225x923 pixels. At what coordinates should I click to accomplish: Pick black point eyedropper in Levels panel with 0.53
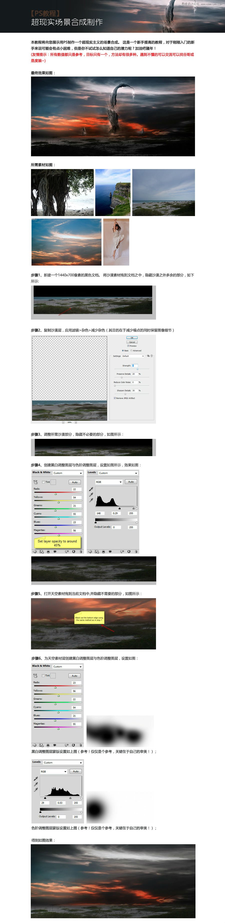[35, 779]
